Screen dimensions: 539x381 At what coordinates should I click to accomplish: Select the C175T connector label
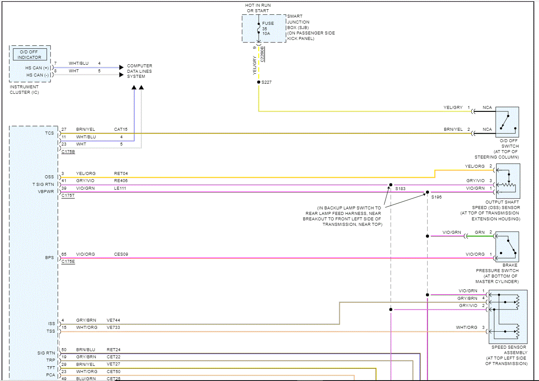tap(68, 196)
